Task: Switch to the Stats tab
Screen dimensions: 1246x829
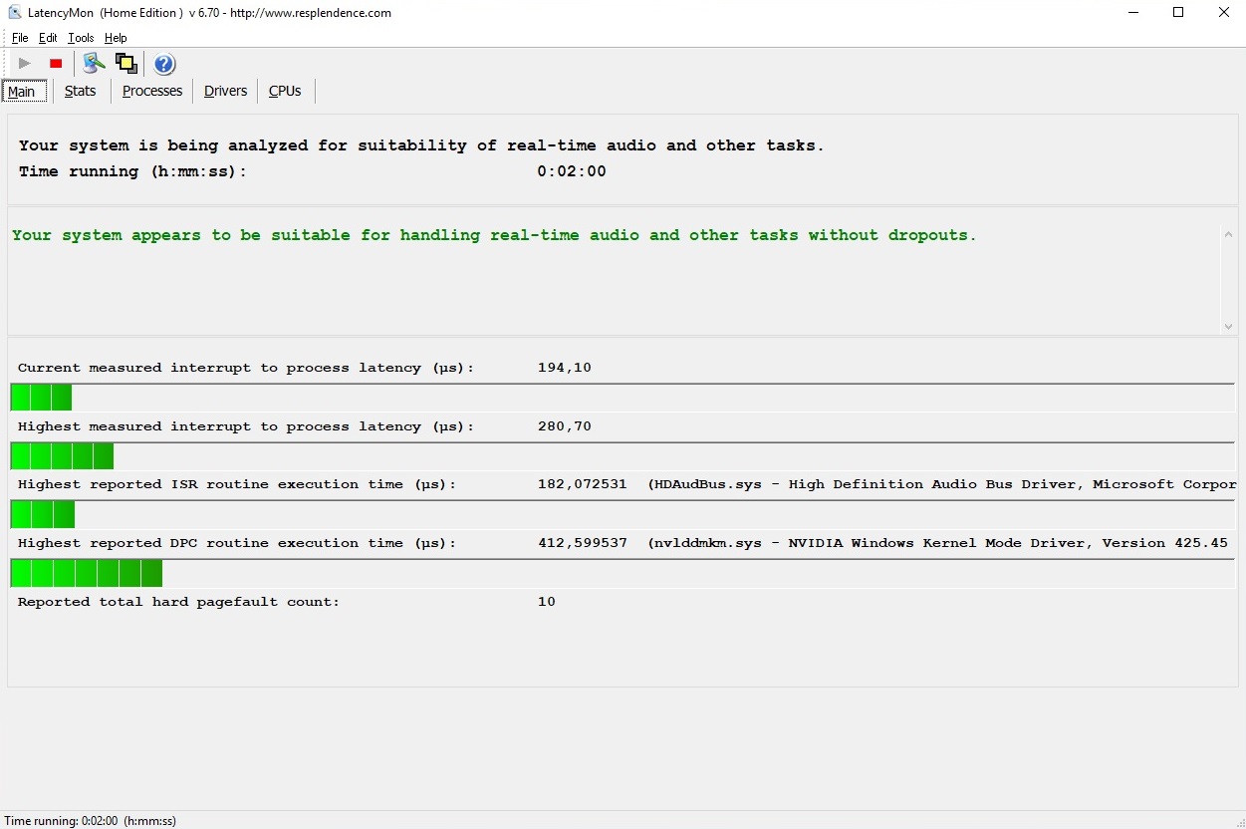Action: point(80,91)
